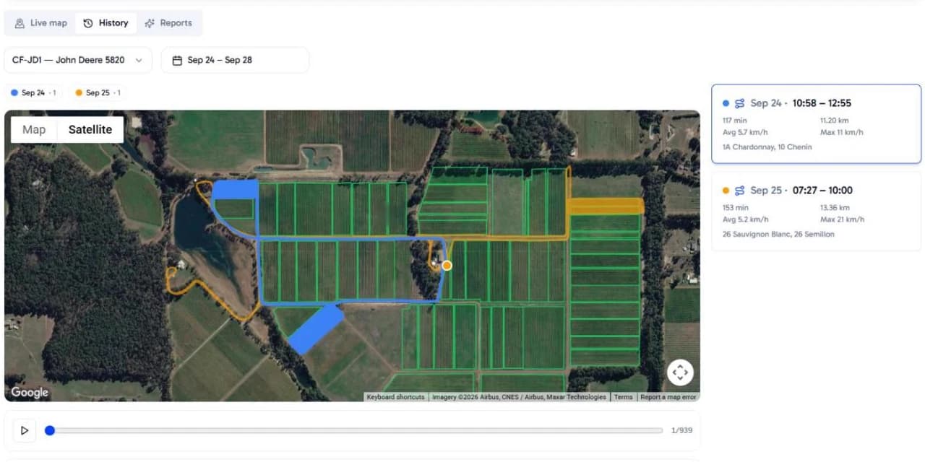
Task: Open the Keyboard shortcuts link
Action: tap(395, 397)
